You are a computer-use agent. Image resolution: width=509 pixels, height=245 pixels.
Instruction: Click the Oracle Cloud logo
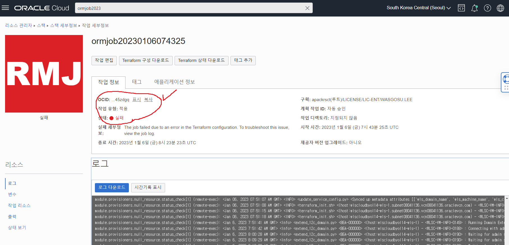click(42, 8)
